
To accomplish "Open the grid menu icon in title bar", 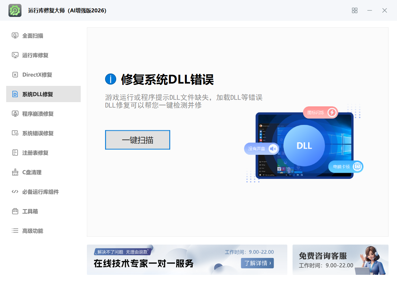I will [x=355, y=10].
